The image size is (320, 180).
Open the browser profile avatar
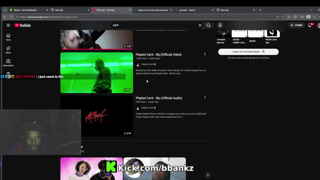(308, 17)
